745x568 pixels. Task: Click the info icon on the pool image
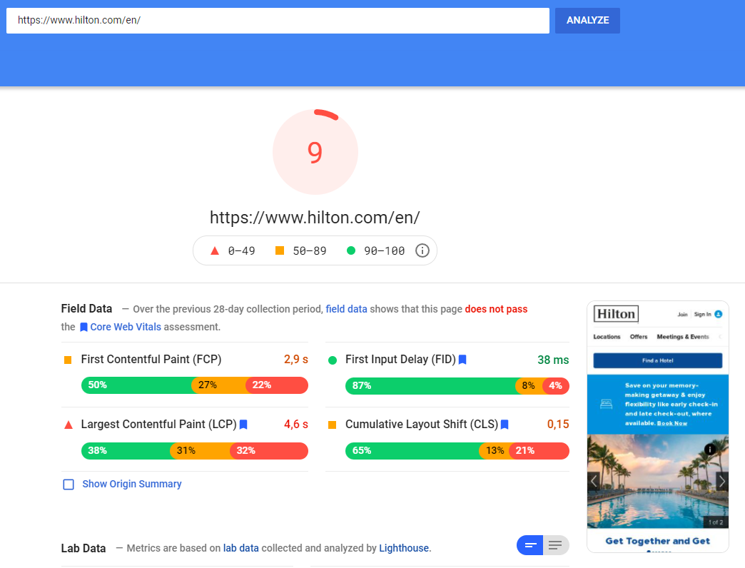coord(710,450)
